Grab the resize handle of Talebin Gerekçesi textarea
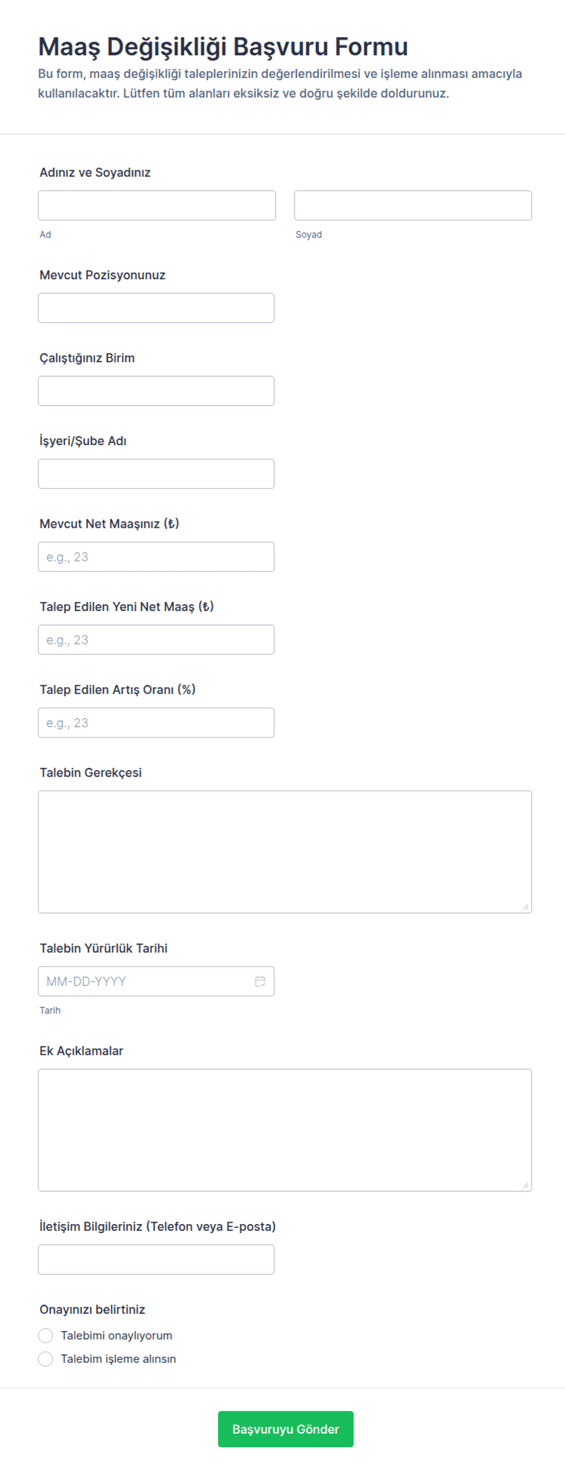Viewport: 565px width, 1477px height. click(526, 907)
